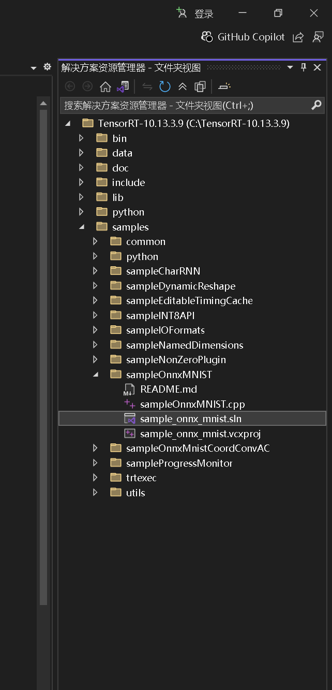Click the folder icon next to bin
332x690 pixels.
click(x=102, y=138)
